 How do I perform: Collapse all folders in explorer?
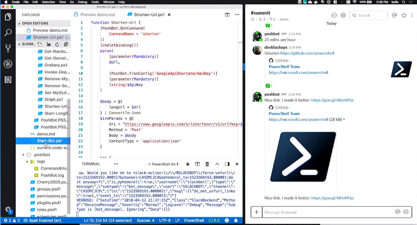coord(66,44)
